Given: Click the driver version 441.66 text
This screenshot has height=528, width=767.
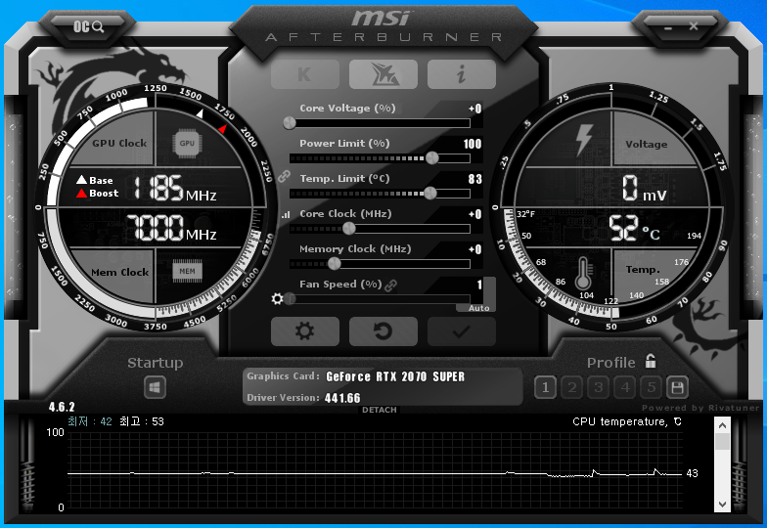Looking at the screenshot, I should point(342,398).
